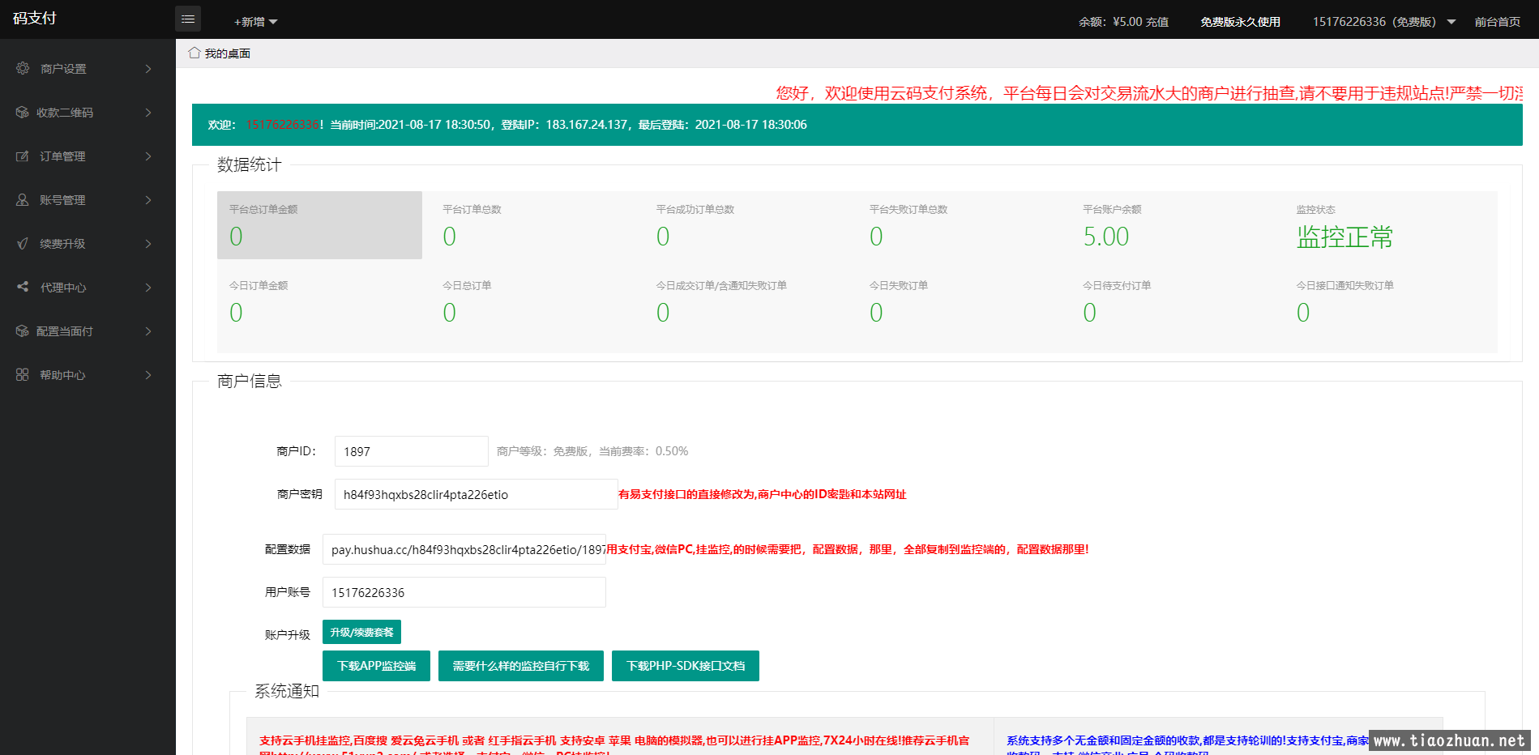The image size is (1539, 755).
Task: Click the 续费升级 icon in sidebar
Action: 23,243
